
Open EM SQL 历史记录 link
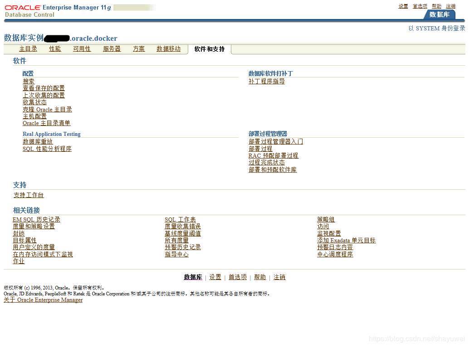click(36, 220)
